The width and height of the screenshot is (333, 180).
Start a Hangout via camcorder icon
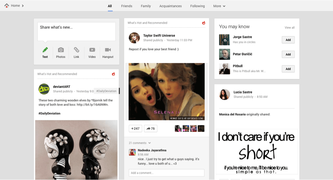coord(108,50)
